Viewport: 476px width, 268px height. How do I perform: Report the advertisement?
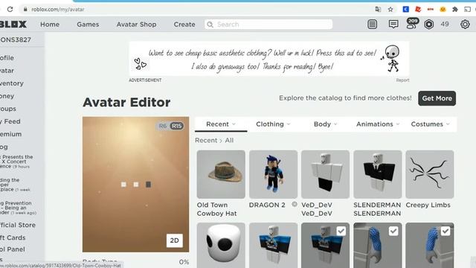402,80
